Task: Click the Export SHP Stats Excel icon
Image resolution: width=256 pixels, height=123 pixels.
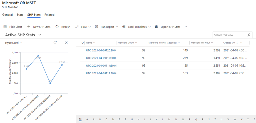Action: (156, 27)
